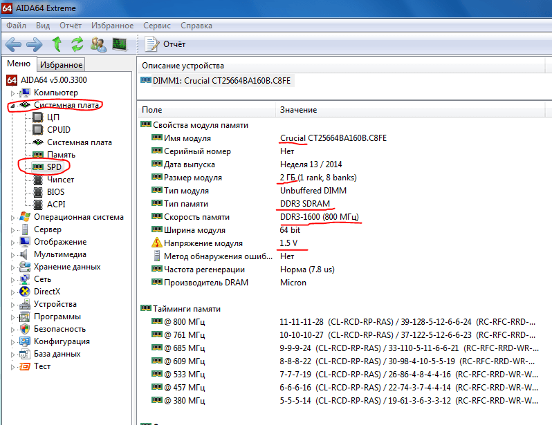The height and width of the screenshot is (425, 552).
Task: Expand the Операционная система node
Action: pos(12,218)
